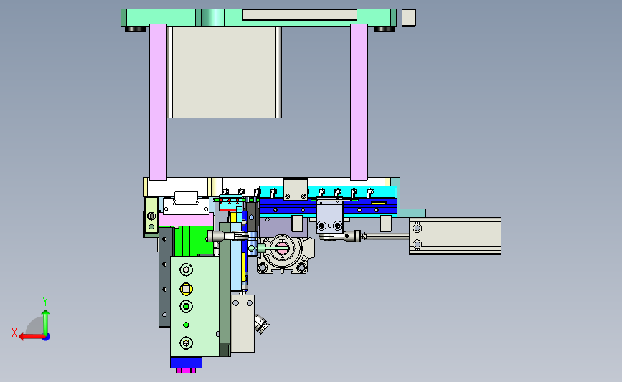The width and height of the screenshot is (622, 382).
Task: Pick the right pink vertical column
Action: (x=359, y=102)
